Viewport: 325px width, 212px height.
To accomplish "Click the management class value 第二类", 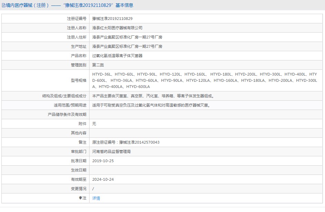I will (98, 65).
